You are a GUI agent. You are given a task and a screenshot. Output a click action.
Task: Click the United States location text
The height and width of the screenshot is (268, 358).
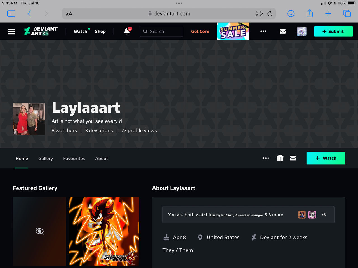223,237
